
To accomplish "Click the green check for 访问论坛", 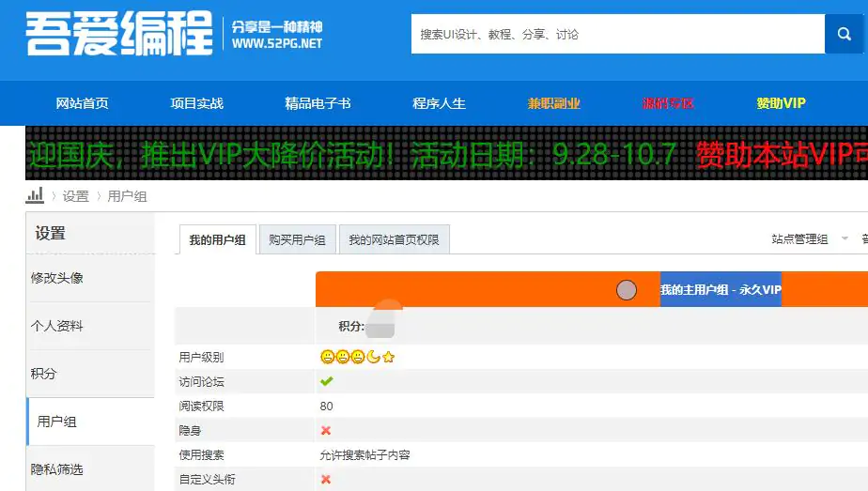I will coord(327,381).
